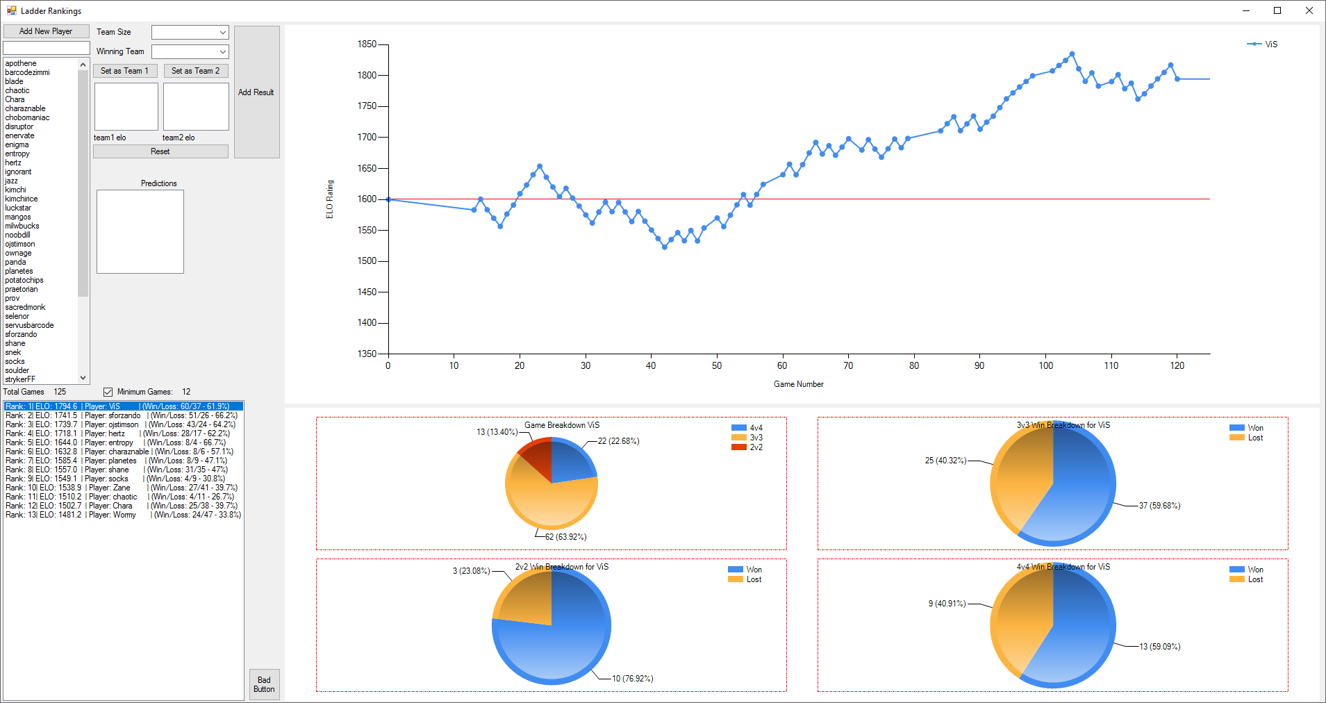Click the player list scroll down arrow
The height and width of the screenshot is (703, 1326).
[x=83, y=378]
